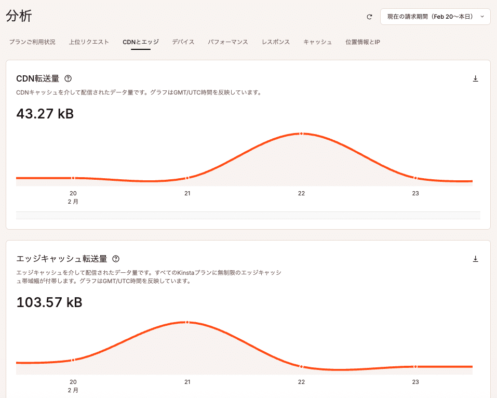The width and height of the screenshot is (497, 398).
Task: Switch to the キャッシュ tab
Action: (317, 42)
